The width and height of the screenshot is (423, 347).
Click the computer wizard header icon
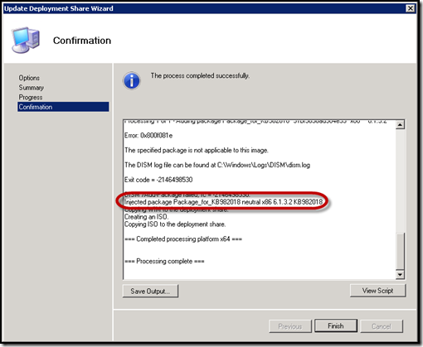pyautogui.click(x=26, y=40)
